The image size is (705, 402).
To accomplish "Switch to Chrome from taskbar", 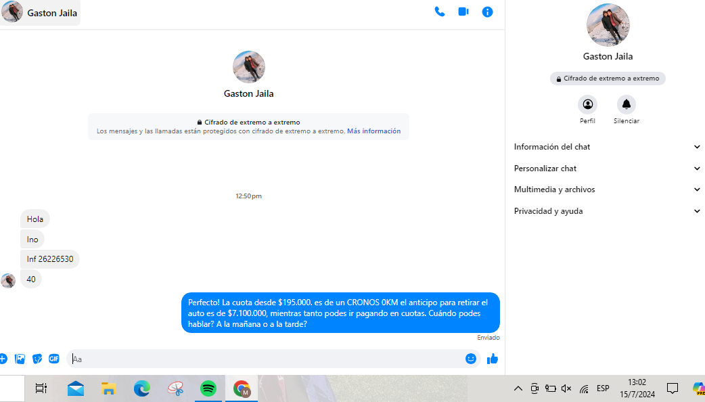I will tap(242, 388).
